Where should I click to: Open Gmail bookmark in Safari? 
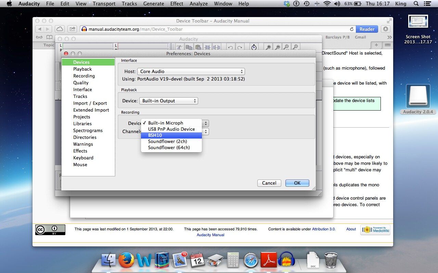(360, 37)
